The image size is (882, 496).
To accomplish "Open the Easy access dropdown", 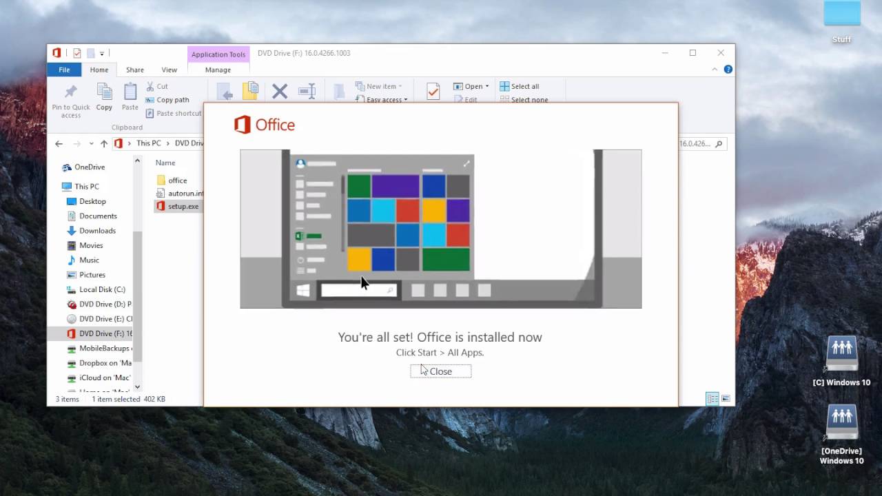I will click(382, 100).
